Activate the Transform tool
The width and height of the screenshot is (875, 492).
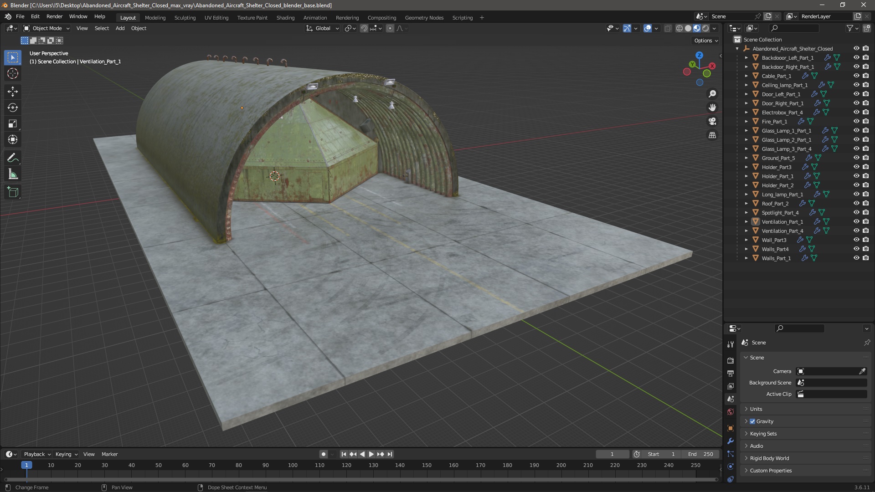click(13, 139)
